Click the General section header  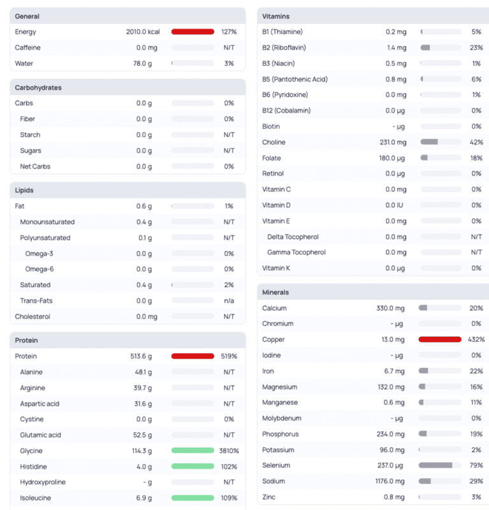click(28, 16)
